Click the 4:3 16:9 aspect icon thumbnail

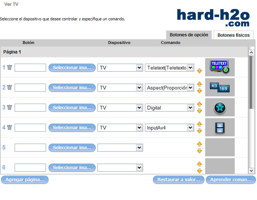220,87
